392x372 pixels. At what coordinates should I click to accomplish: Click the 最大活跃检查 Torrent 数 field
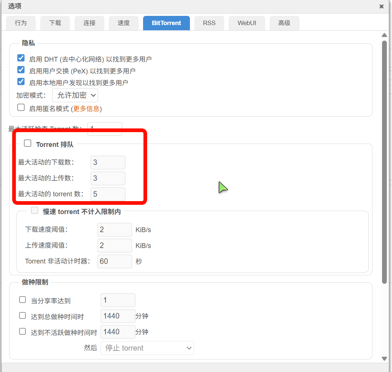(105, 128)
